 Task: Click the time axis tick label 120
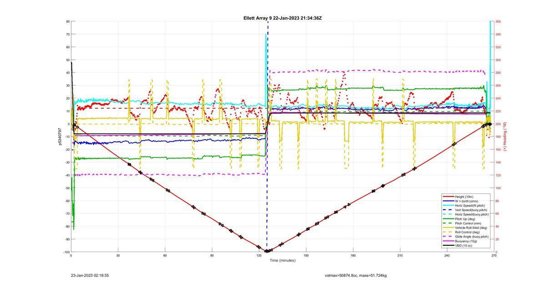tap(259, 256)
